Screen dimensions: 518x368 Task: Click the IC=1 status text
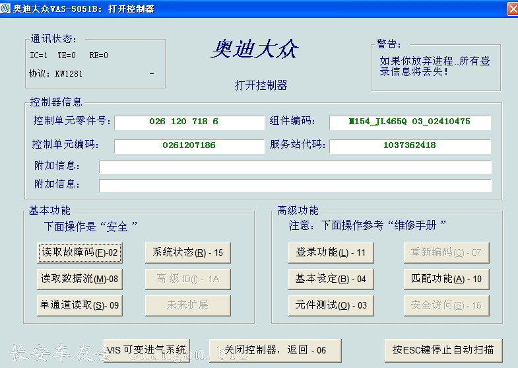[39, 55]
